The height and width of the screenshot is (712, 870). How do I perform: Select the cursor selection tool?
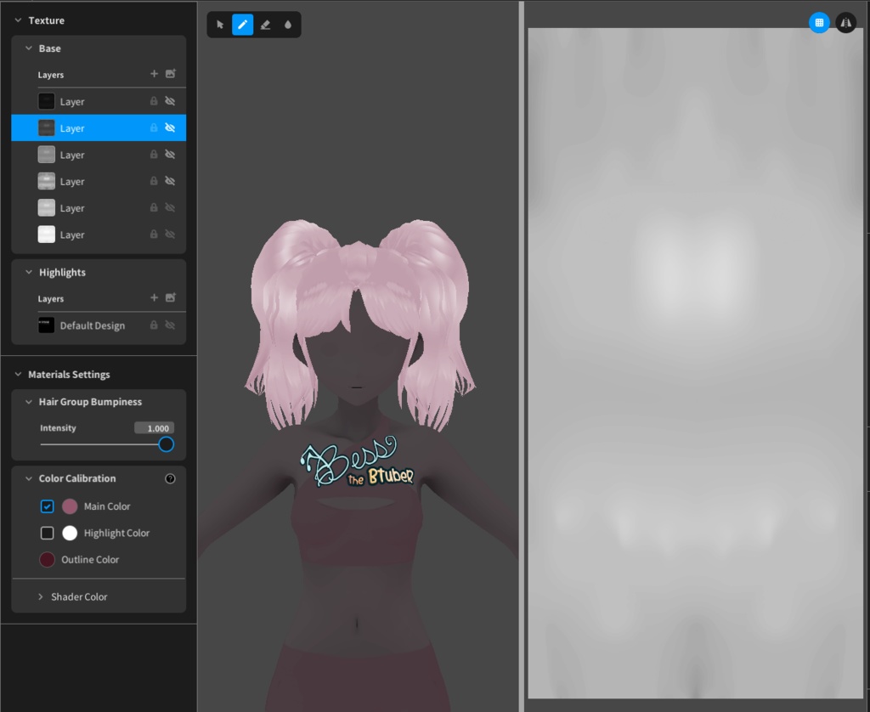coord(219,24)
